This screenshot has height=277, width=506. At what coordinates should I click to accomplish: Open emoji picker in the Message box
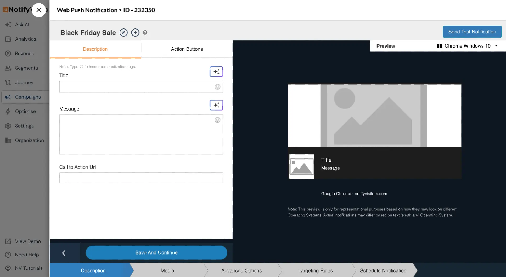point(217,120)
